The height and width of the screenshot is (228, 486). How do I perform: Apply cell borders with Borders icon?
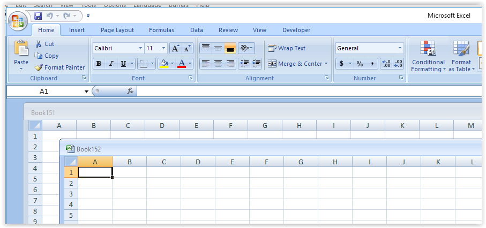[x=144, y=64]
